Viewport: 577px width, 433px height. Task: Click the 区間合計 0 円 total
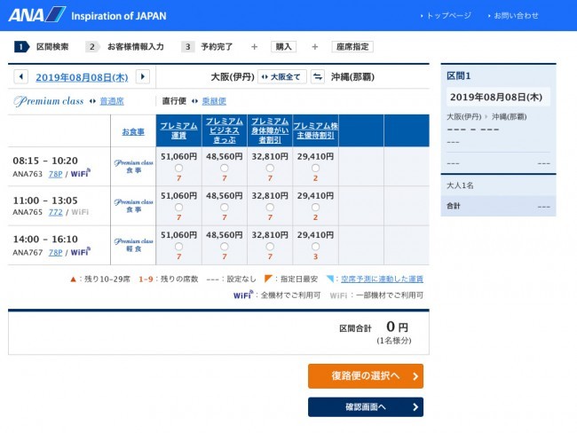374,327
